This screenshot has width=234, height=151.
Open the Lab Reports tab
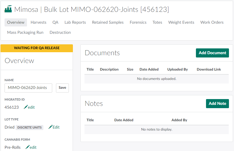pos(75,22)
